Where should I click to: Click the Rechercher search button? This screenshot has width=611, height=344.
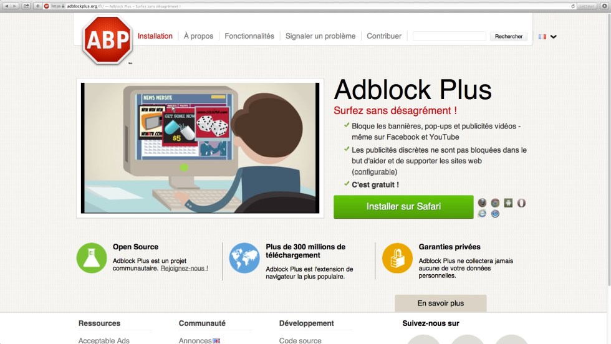click(x=509, y=36)
